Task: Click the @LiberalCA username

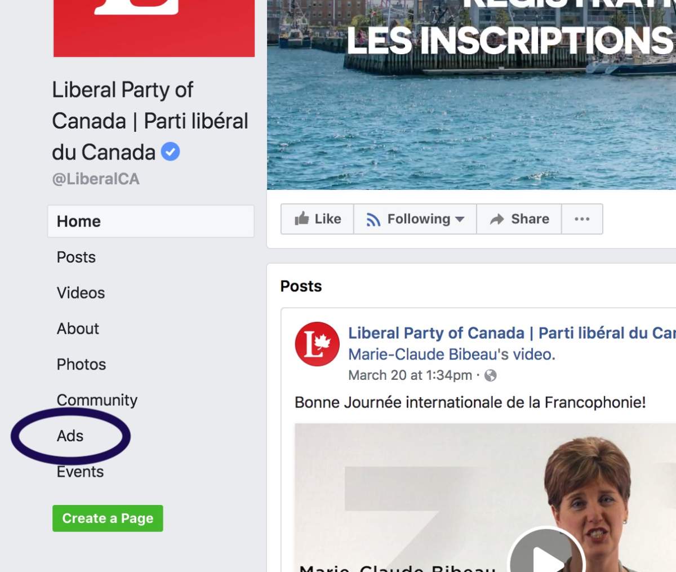Action: (96, 179)
